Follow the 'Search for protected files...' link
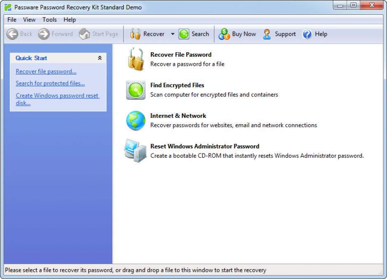This screenshot has height=279, width=387. (50, 84)
